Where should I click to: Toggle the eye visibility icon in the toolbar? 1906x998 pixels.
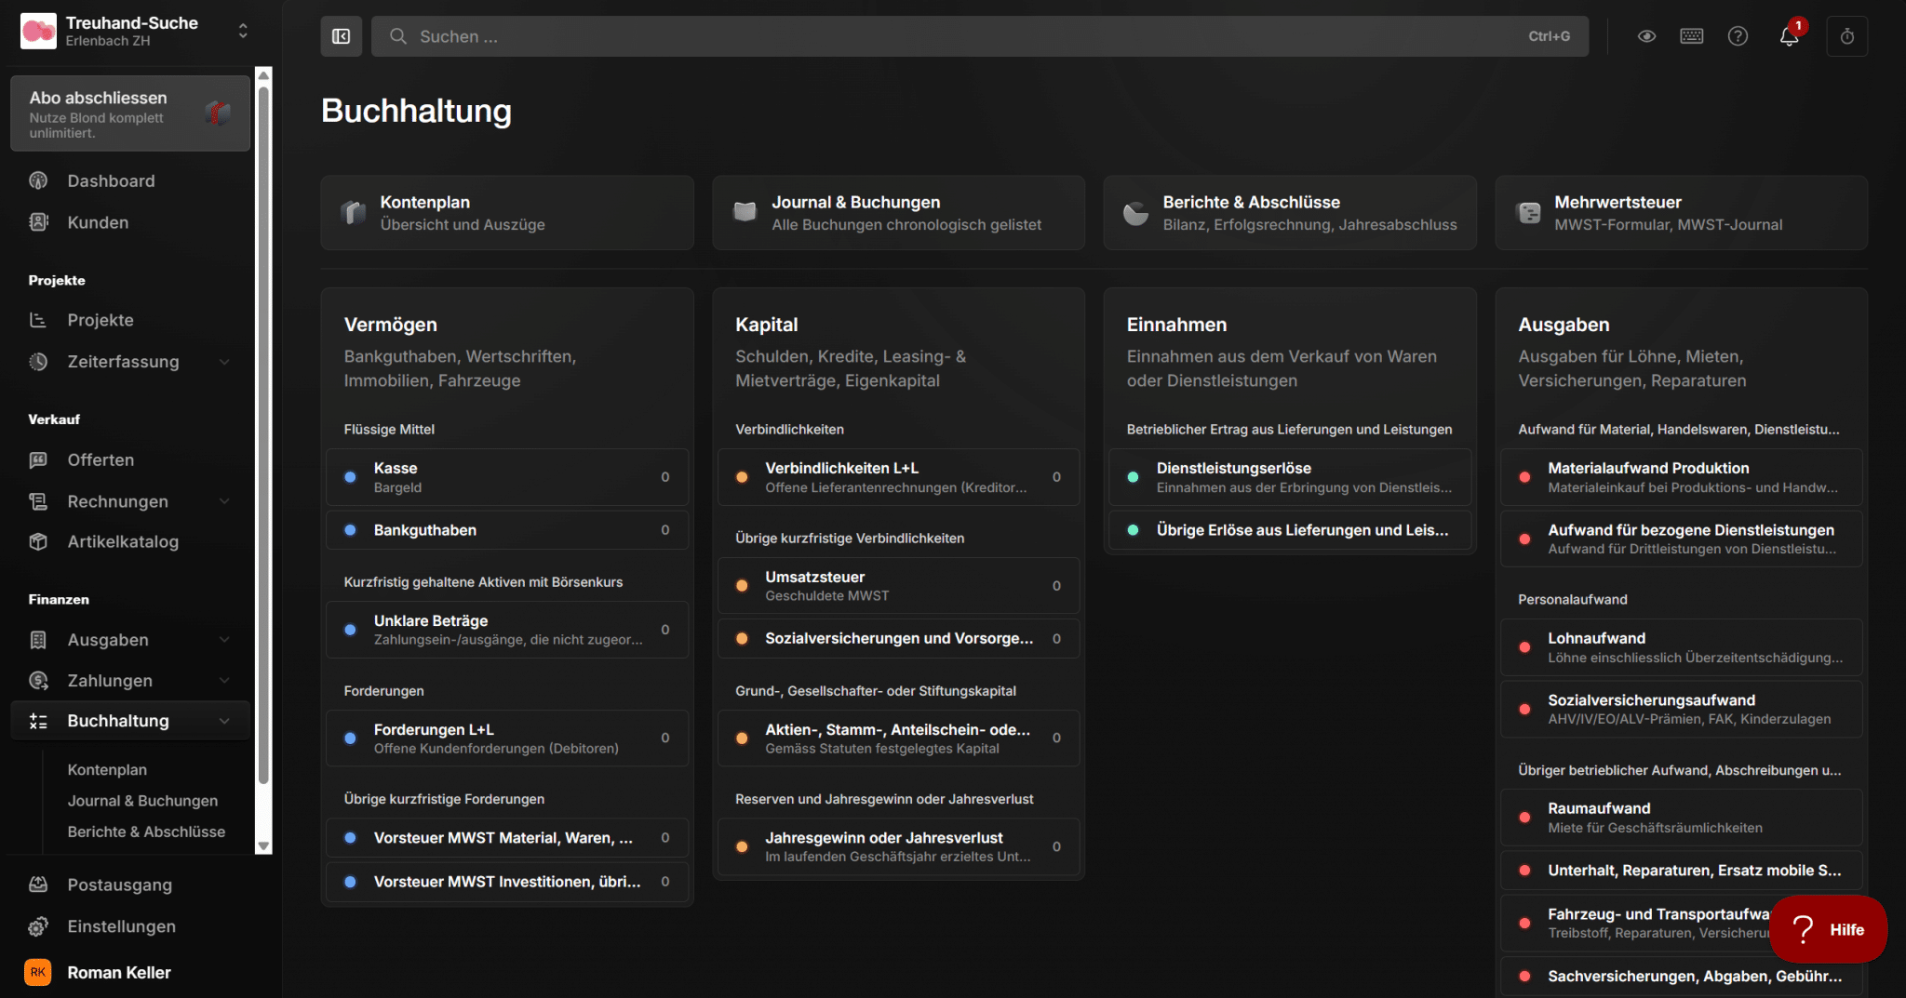click(1645, 35)
